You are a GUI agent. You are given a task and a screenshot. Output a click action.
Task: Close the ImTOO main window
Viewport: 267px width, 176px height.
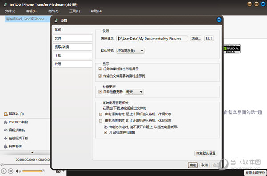tap(263, 4)
